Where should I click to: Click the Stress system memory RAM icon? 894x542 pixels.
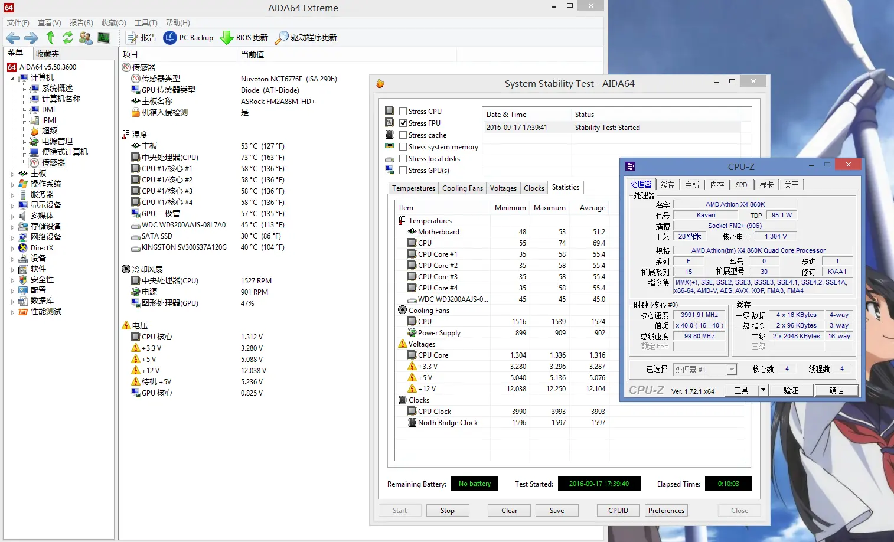pos(390,146)
